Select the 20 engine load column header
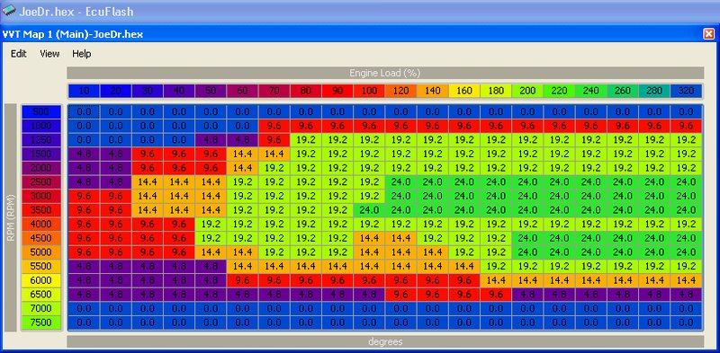The height and width of the screenshot is (353, 720). pos(116,91)
